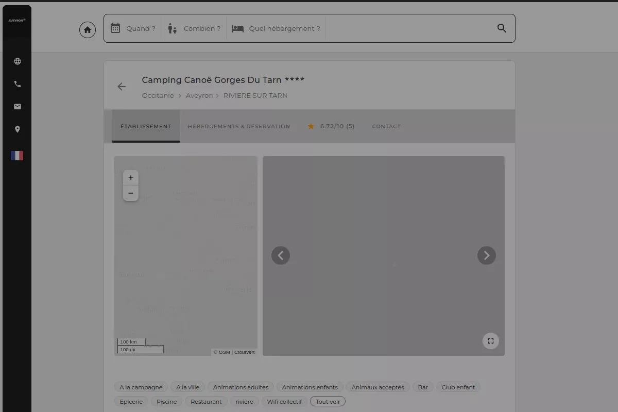The width and height of the screenshot is (618, 412).
Task: Click the 'Tout voir' button
Action: pos(328,402)
